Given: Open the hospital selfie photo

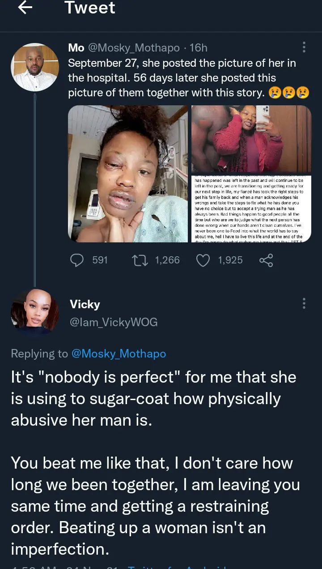Looking at the screenshot, I should pos(128,174).
